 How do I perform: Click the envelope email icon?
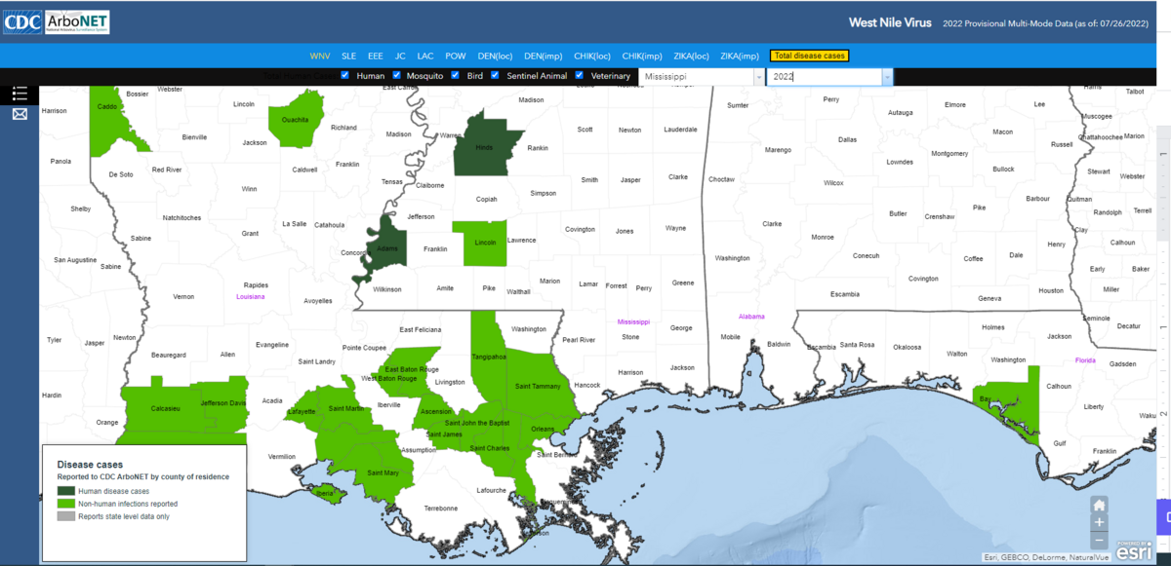pyautogui.click(x=20, y=114)
